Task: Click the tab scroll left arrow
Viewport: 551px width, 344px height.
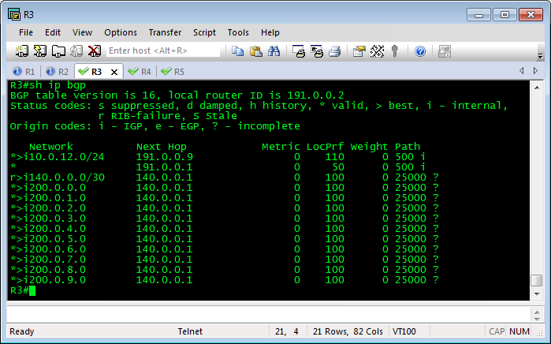Action: (x=522, y=71)
